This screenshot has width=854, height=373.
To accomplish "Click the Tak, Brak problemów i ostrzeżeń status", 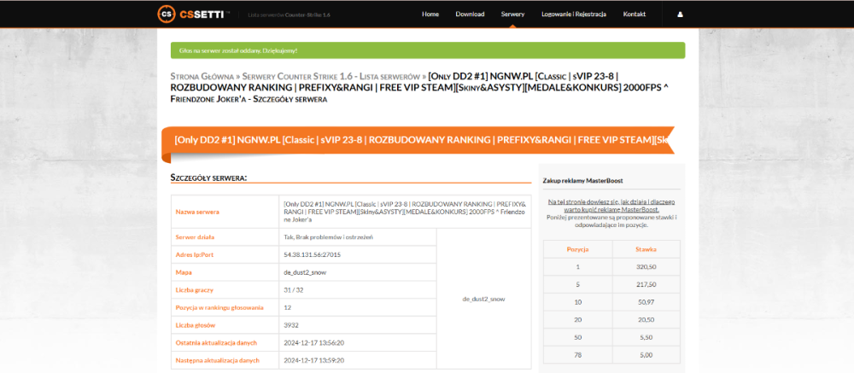I will pos(329,237).
